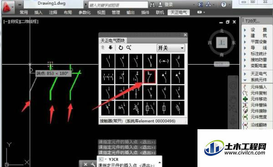Open the 输出 ribbon tab

click(131, 12)
